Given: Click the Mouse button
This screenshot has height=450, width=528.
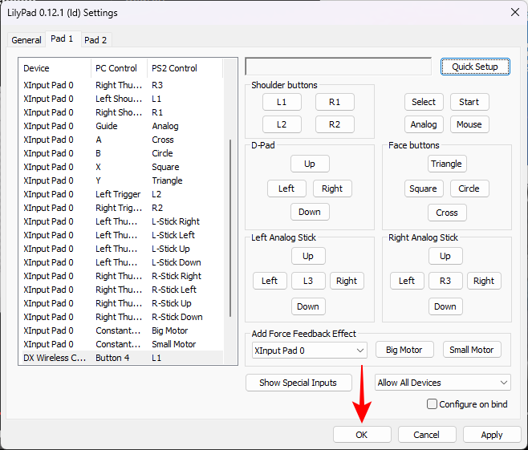Looking at the screenshot, I should click(469, 124).
